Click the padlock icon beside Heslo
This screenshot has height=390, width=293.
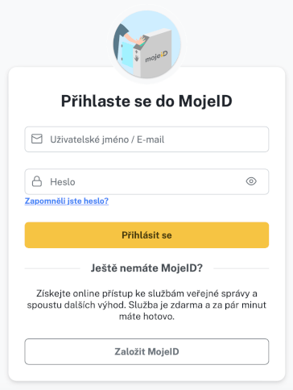pos(37,181)
